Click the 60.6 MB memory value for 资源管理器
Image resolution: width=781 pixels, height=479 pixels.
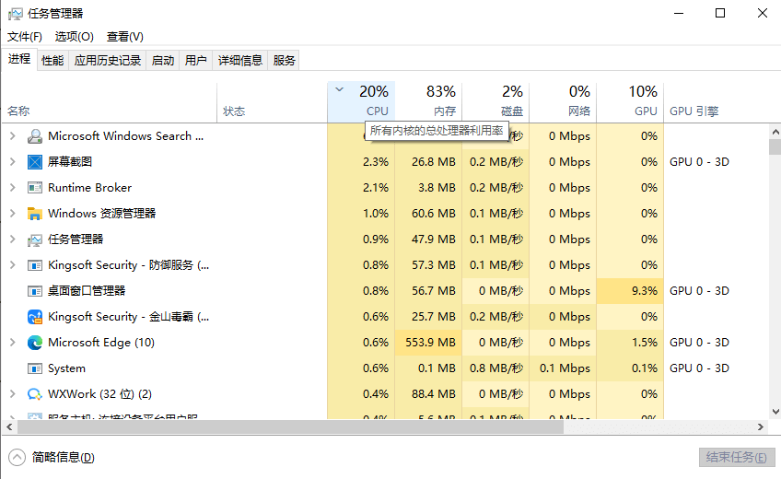pyautogui.click(x=434, y=214)
